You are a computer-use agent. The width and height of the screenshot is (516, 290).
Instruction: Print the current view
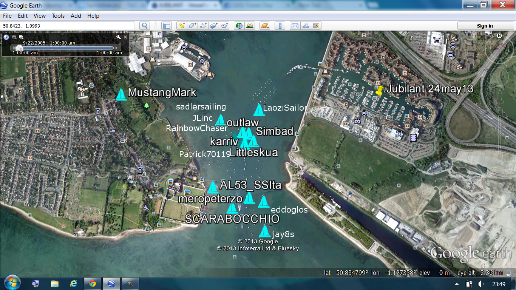click(306, 26)
